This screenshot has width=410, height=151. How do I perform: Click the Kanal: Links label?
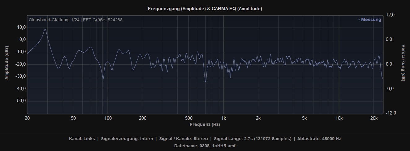[82, 139]
